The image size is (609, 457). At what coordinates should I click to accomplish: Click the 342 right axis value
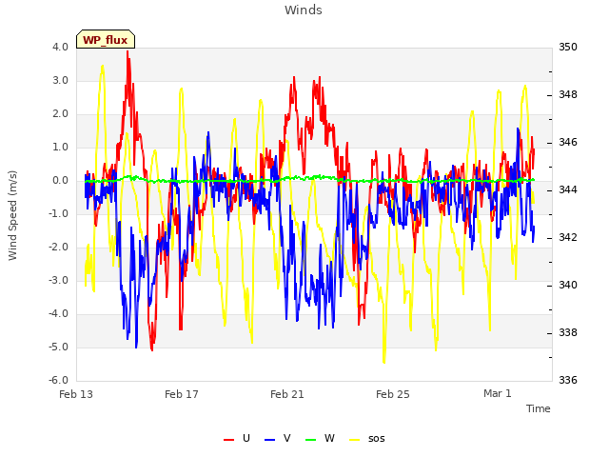568,237
